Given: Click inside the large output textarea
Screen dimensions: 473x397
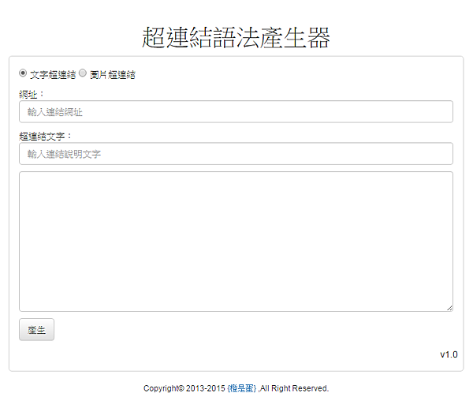Looking at the screenshot, I should tap(236, 242).
